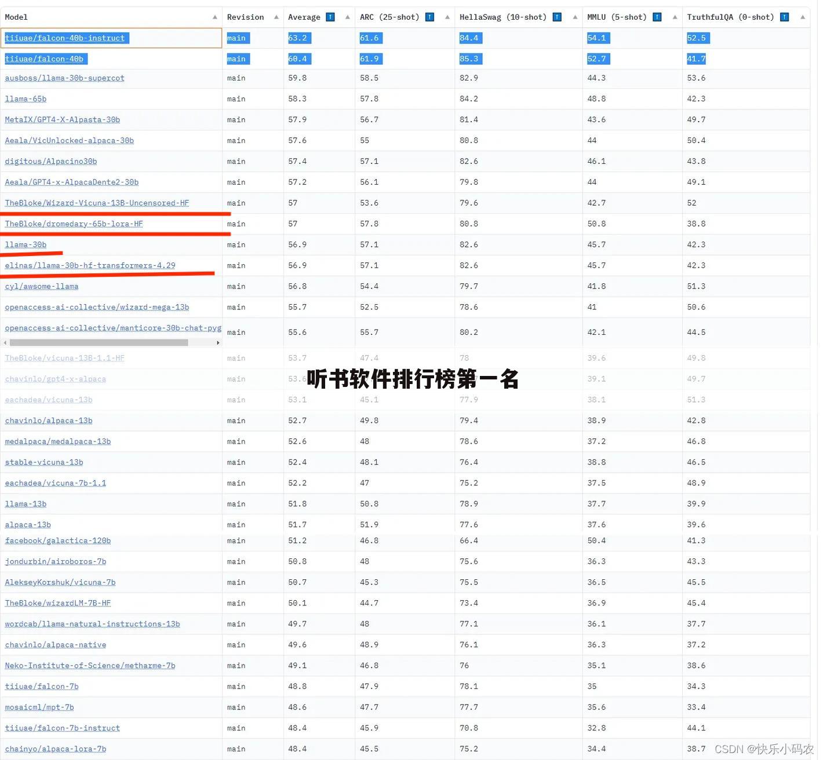Open tiiuae/falcon-7b model link
The image size is (823, 760).
tap(42, 687)
